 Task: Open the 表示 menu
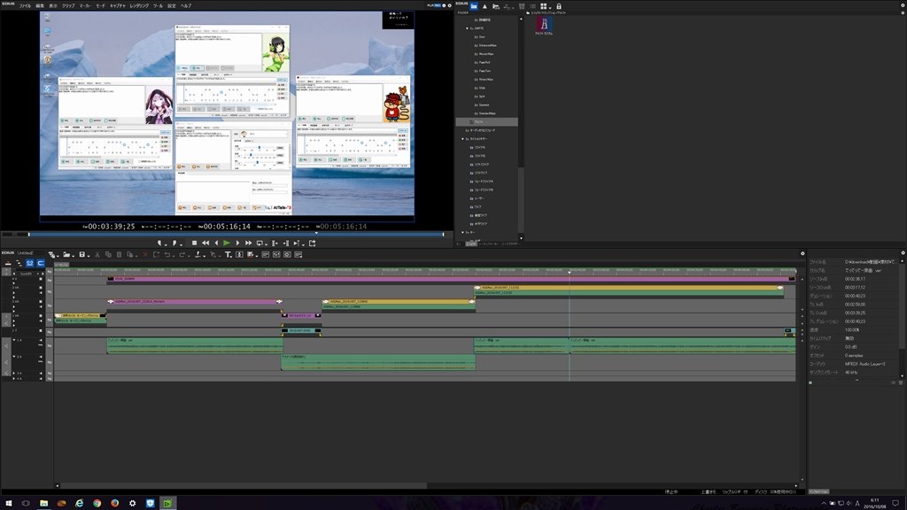53,5
